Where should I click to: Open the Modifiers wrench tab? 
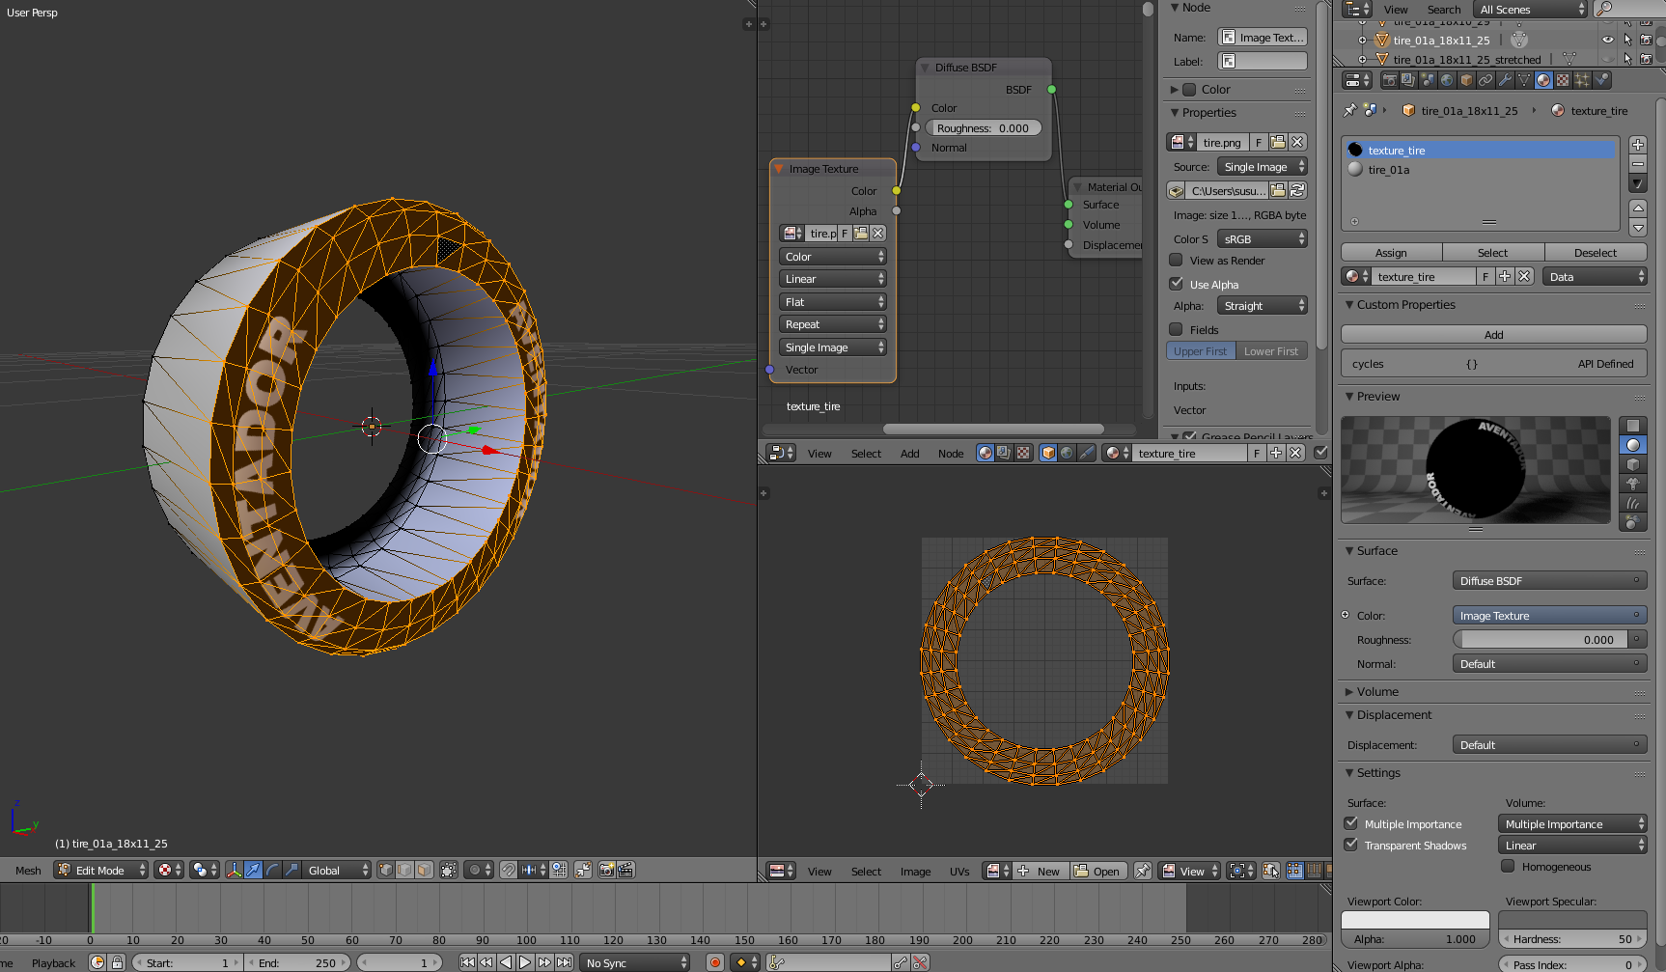point(1505,80)
